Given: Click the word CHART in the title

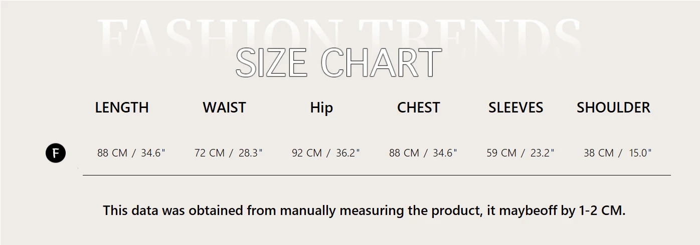Looking at the screenshot, I should pyautogui.click(x=381, y=63).
